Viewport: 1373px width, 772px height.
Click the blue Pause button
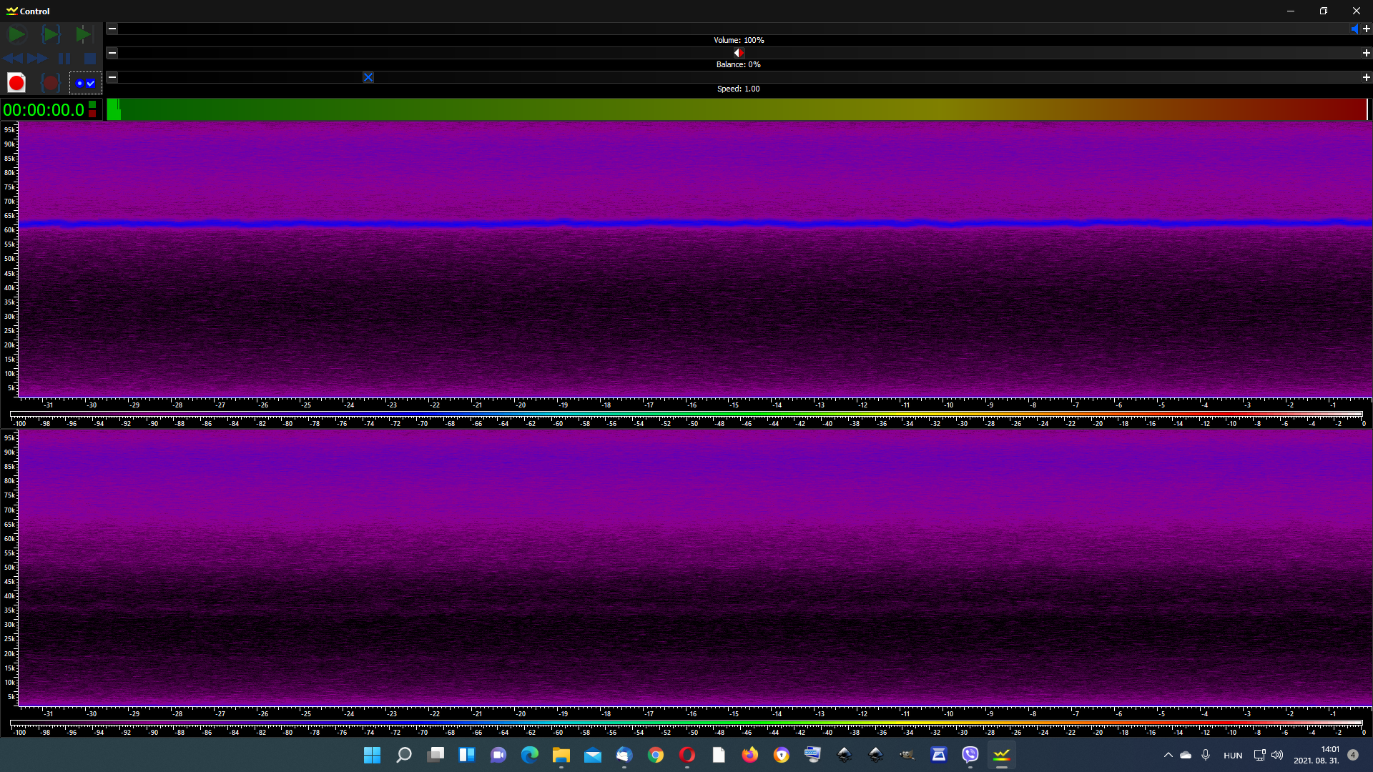tap(64, 59)
